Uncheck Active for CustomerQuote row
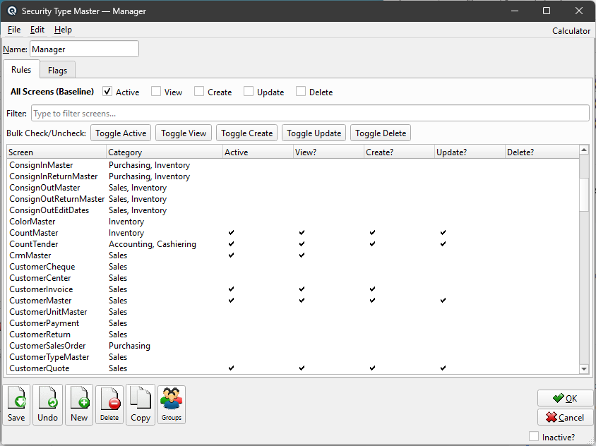Viewport: 596px width, 446px height. click(x=231, y=368)
